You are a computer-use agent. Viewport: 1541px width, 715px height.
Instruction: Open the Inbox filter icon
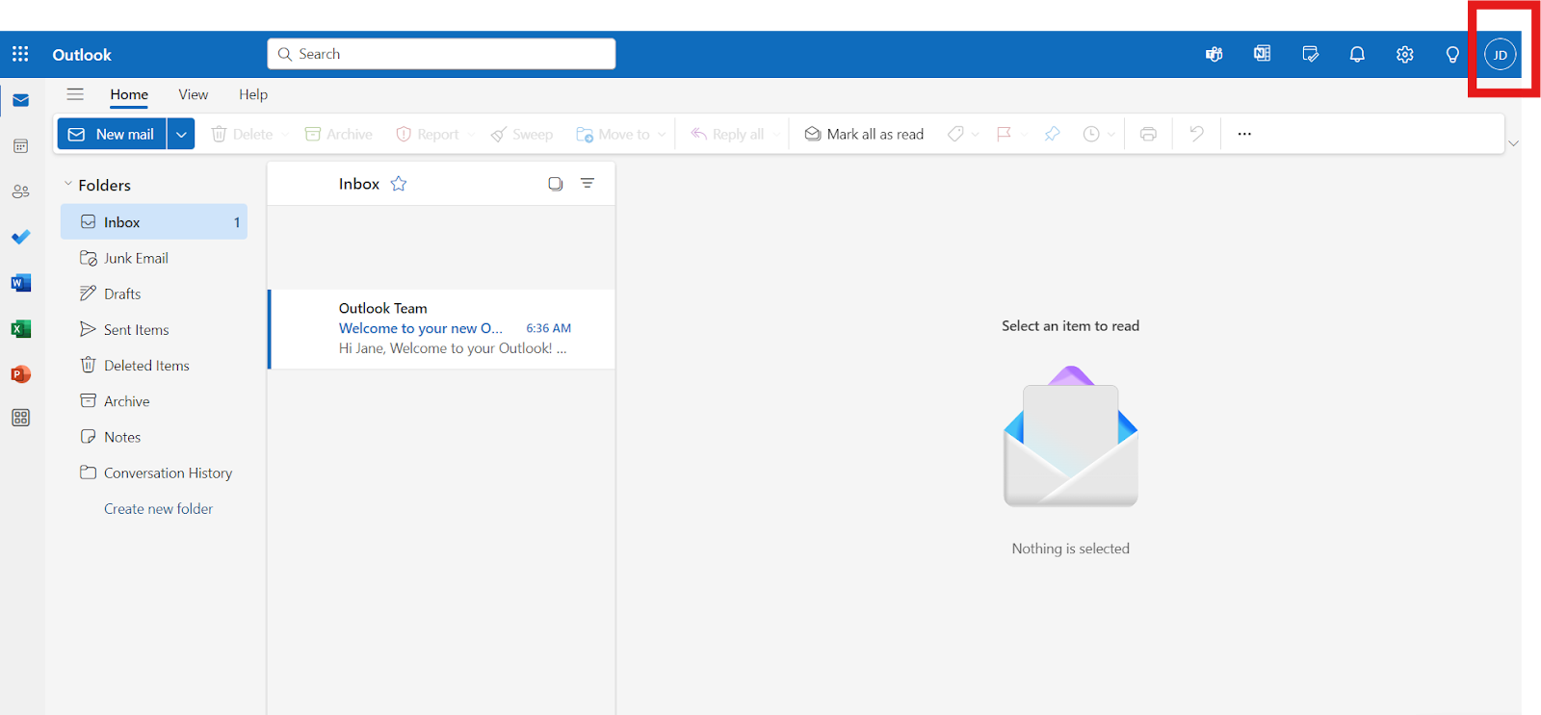tap(588, 183)
